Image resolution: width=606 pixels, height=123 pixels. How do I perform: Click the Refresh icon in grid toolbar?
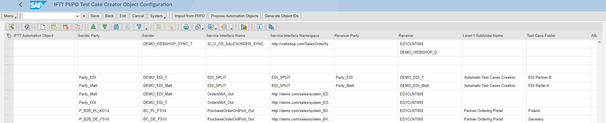coord(27,27)
